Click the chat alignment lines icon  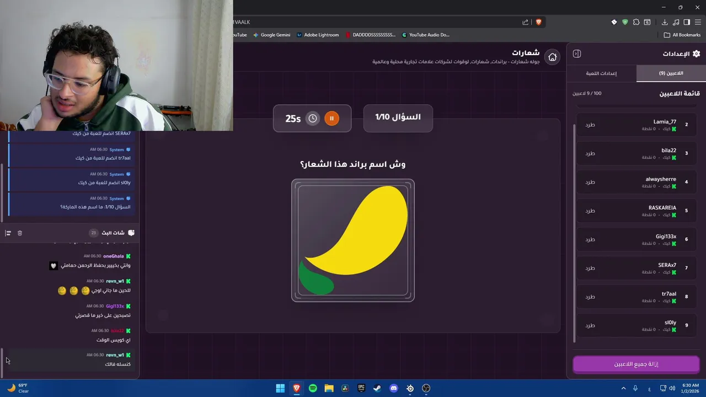pos(8,233)
